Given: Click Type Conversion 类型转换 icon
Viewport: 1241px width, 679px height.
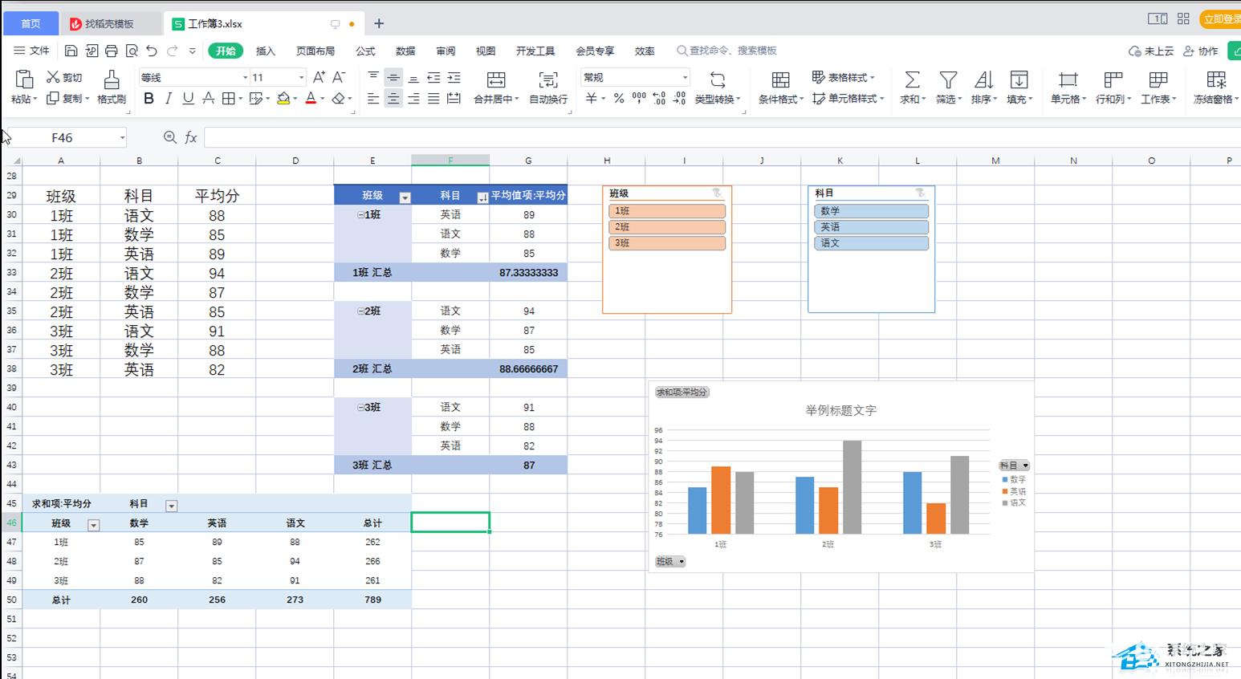Looking at the screenshot, I should pyautogui.click(x=718, y=79).
